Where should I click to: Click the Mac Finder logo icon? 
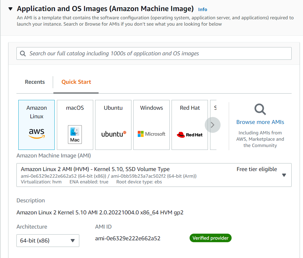pos(75,134)
